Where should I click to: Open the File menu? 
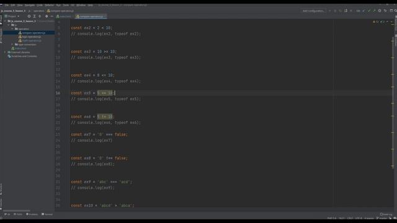click(x=7, y=5)
